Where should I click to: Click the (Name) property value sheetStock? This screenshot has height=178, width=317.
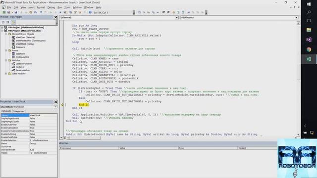tap(43, 115)
